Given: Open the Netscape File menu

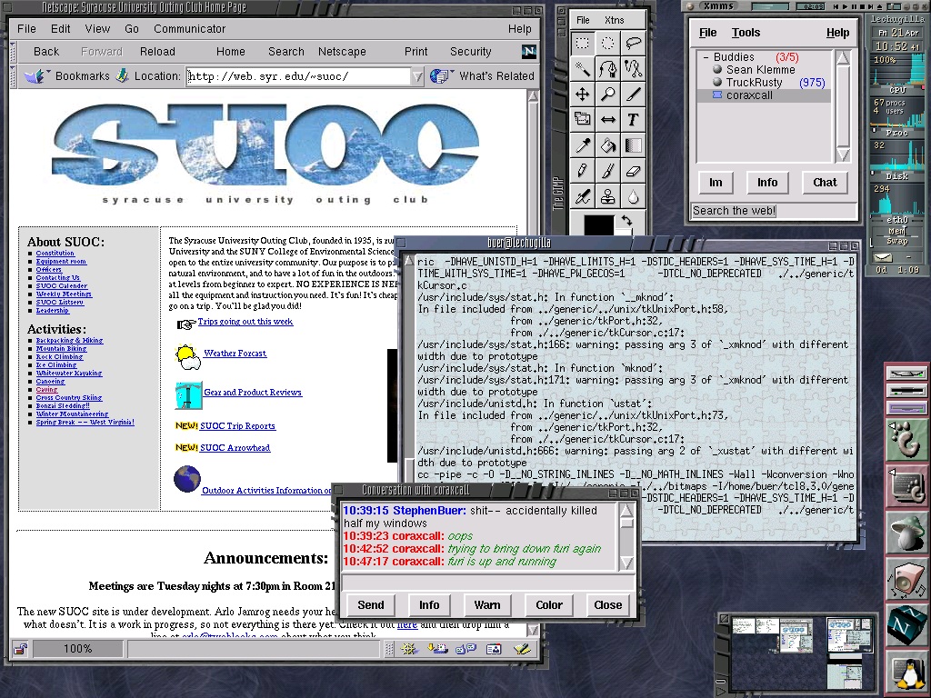Looking at the screenshot, I should [x=26, y=28].
